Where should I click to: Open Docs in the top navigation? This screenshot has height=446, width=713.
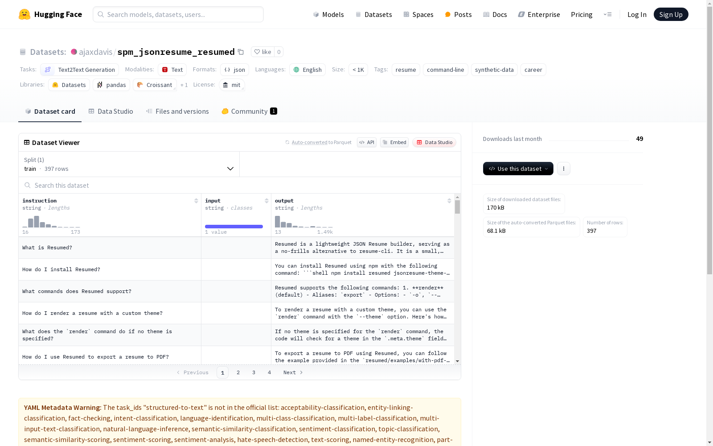495,14
